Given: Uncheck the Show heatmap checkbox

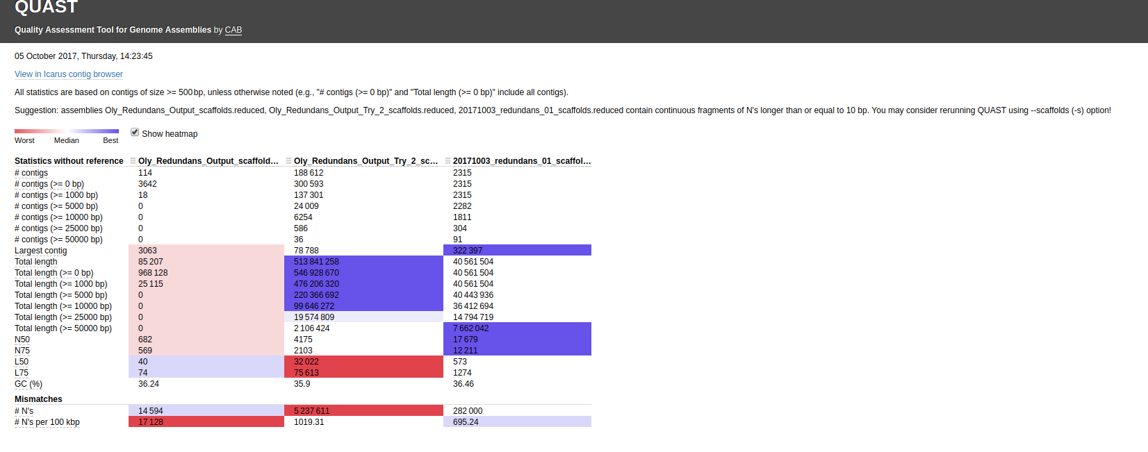Looking at the screenshot, I should 135,133.
